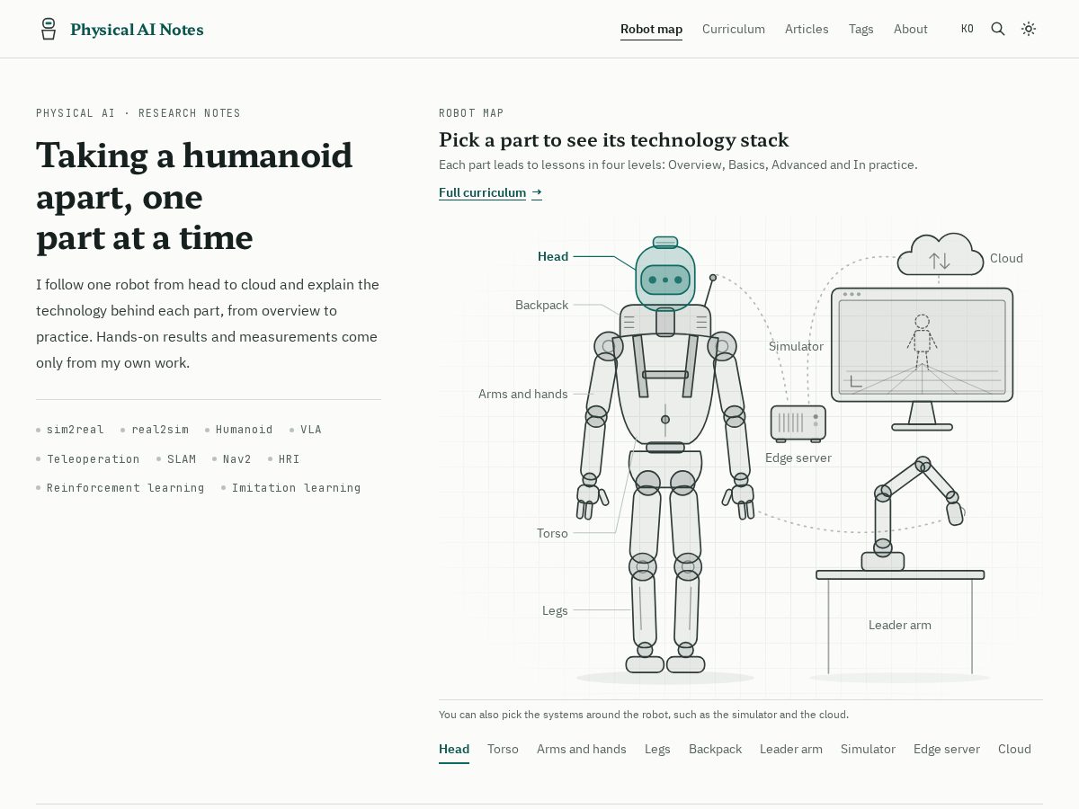Click the Head label in the diagram
This screenshot has width=1079, height=809.
coord(553,256)
